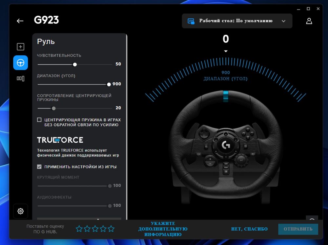The width and height of the screenshot is (328, 245).
Task: Click 'Поставьте оценку по G HUB.' text
Action: click(45, 229)
